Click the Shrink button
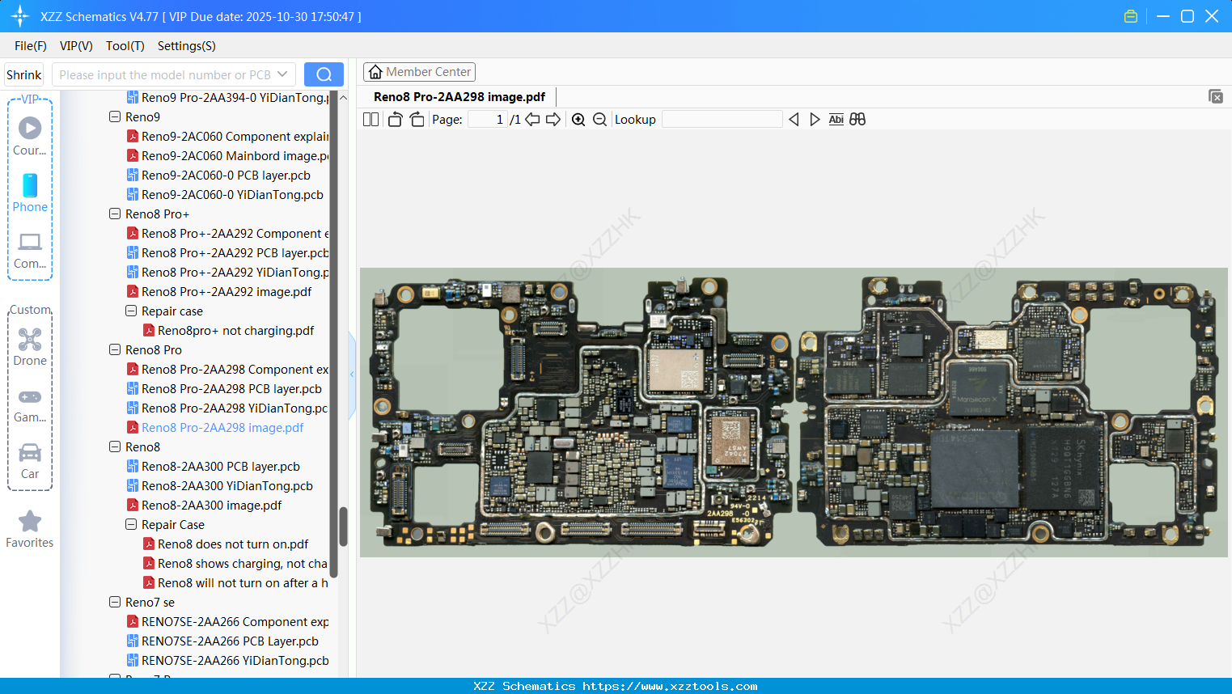The height and width of the screenshot is (694, 1232). pyautogui.click(x=23, y=74)
